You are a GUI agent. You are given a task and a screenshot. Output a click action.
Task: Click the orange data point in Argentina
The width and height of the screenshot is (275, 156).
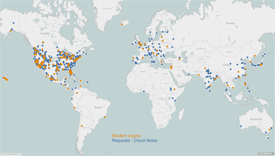coord(82,127)
